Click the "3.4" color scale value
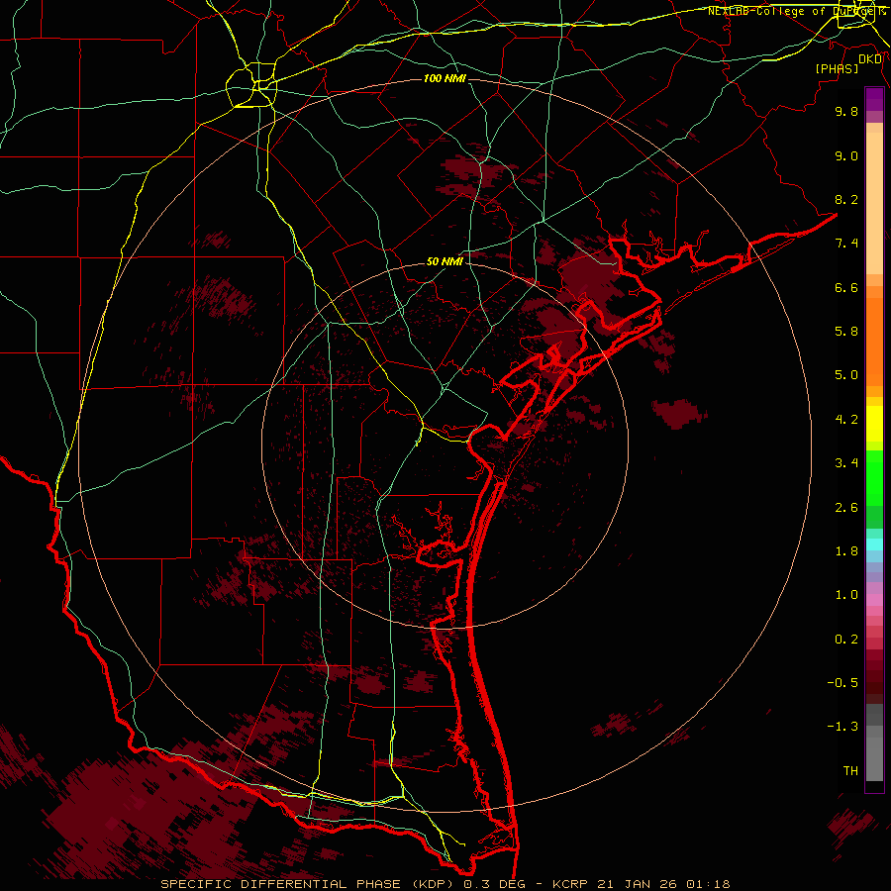891x891 pixels. tap(846, 463)
